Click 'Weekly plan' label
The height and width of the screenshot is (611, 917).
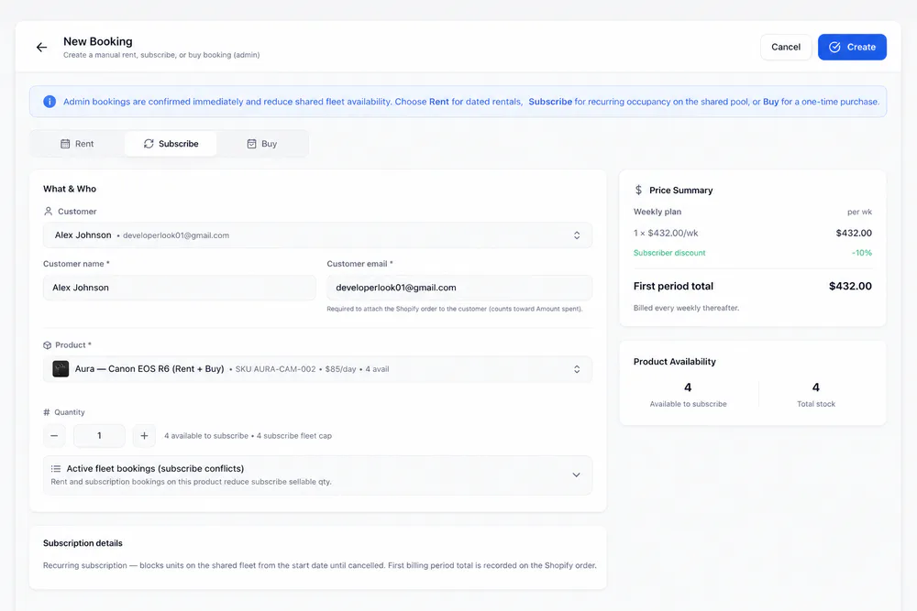[657, 212]
